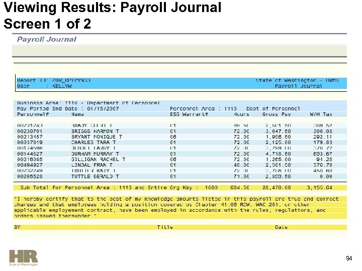
Task: Click hours 40.00 in Lindal row
Action: 241,165
